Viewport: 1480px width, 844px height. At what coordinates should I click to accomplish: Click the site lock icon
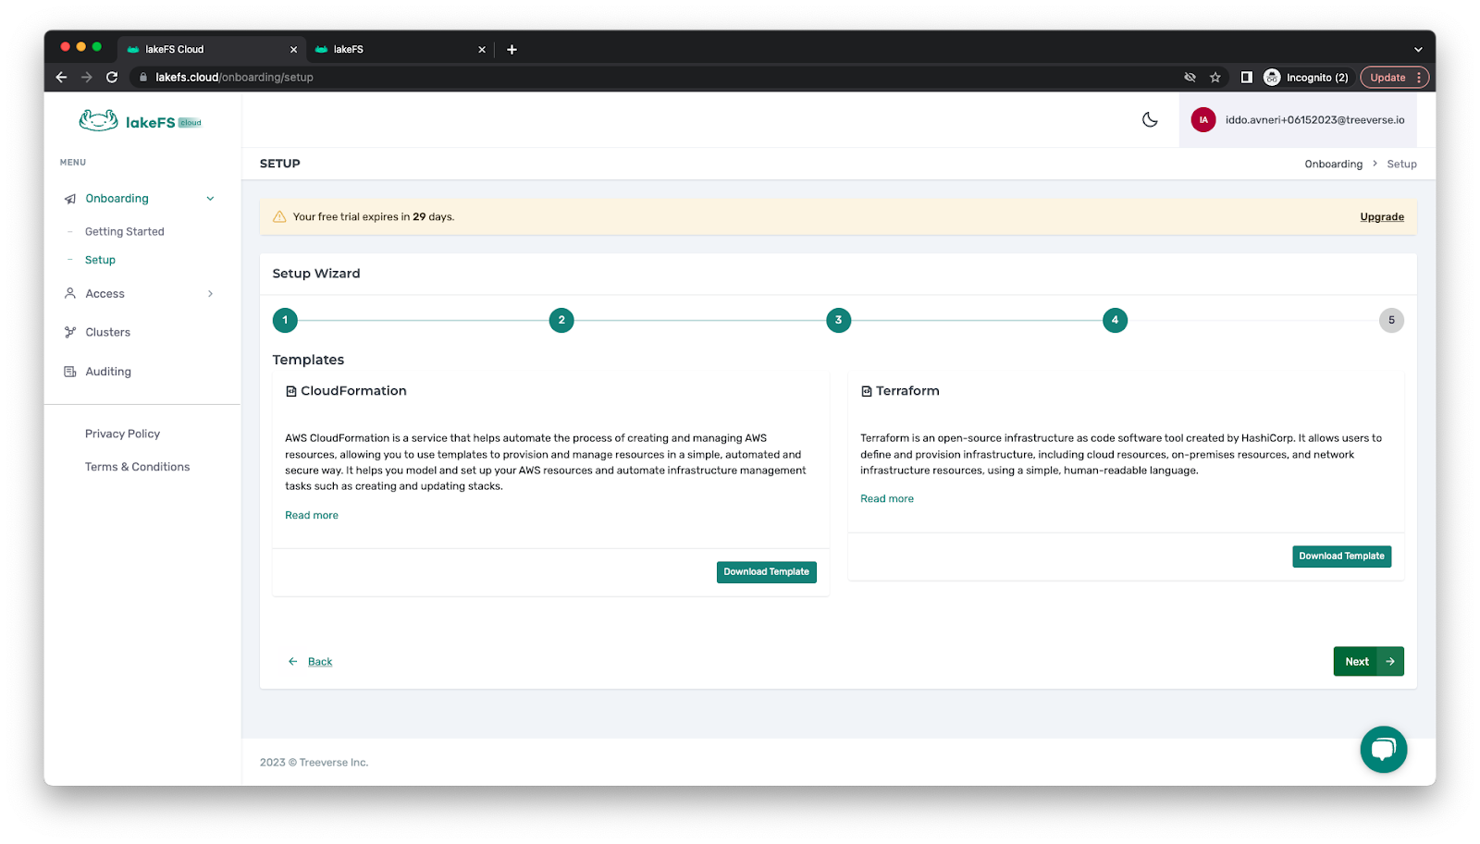(x=143, y=78)
